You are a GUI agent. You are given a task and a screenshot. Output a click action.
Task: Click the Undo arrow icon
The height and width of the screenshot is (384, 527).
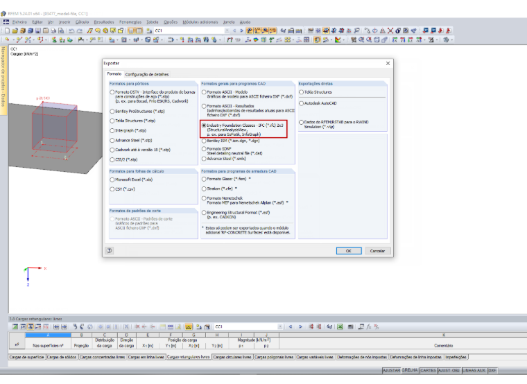pyautogui.click(x=71, y=30)
